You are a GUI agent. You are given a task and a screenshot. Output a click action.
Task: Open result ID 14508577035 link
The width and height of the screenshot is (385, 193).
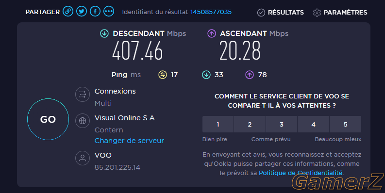pos(211,12)
